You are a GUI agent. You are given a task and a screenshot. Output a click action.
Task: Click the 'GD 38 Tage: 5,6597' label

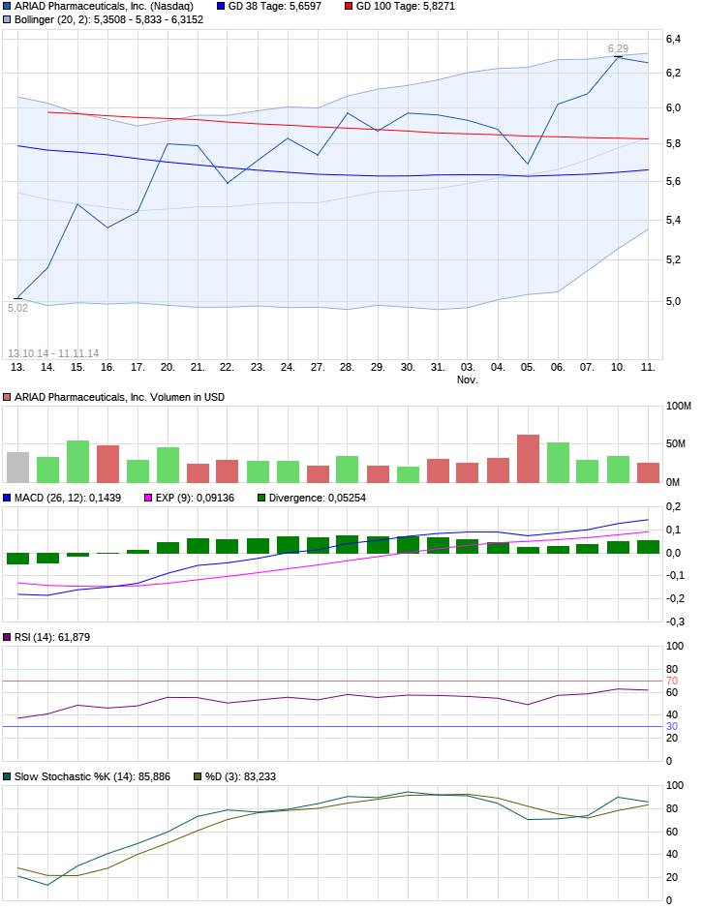[x=275, y=7]
